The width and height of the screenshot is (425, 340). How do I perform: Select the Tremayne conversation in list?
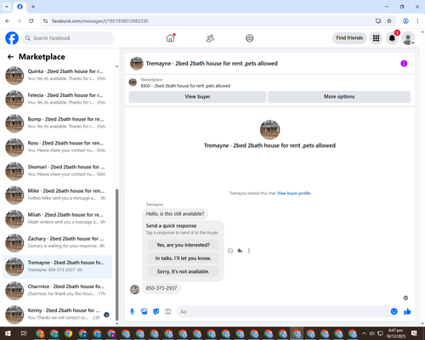point(57,267)
